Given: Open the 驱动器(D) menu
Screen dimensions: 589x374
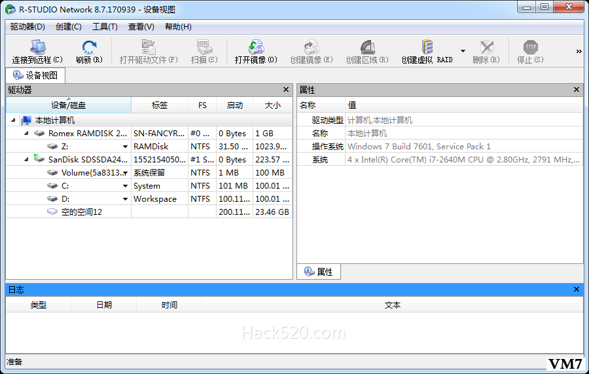Looking at the screenshot, I should click(27, 27).
